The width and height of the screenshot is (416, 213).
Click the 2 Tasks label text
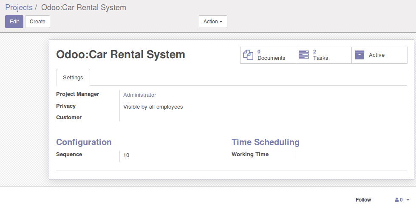(x=320, y=55)
